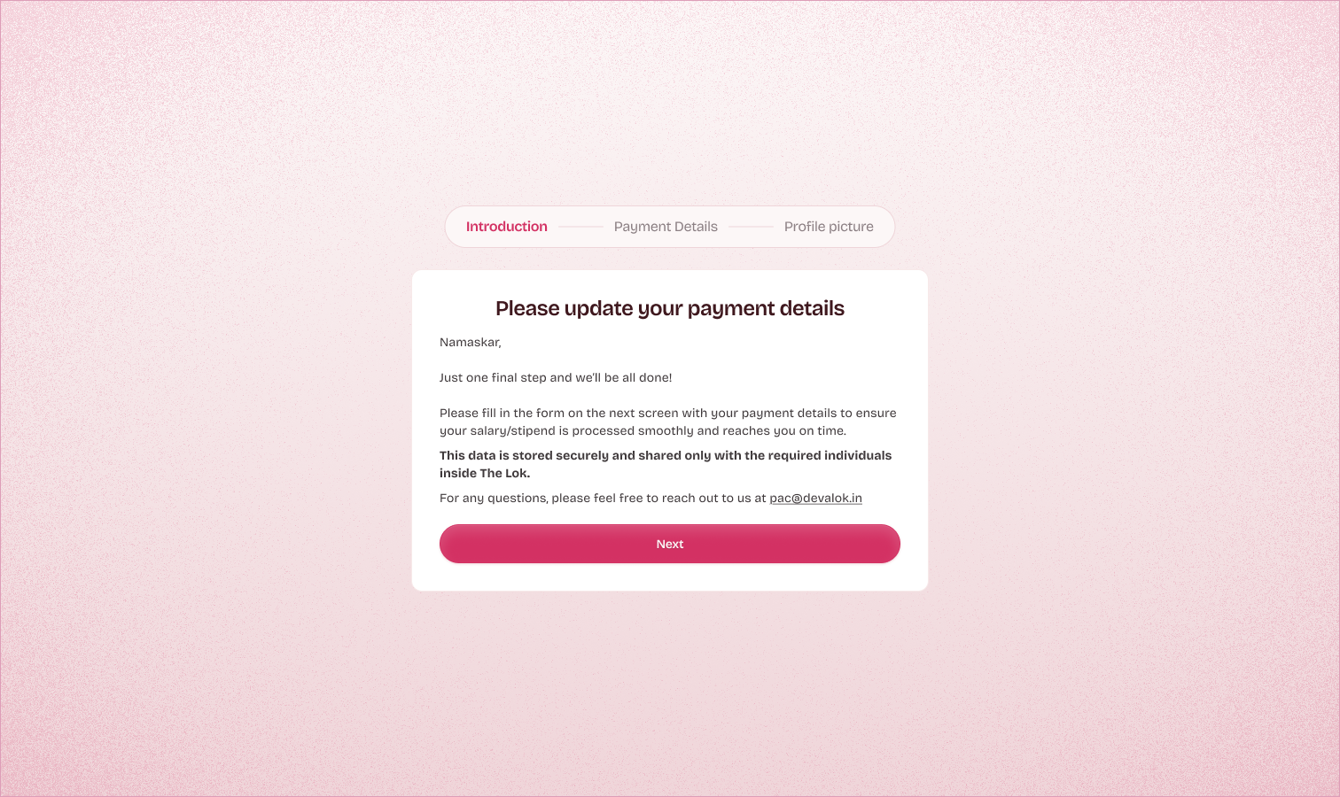This screenshot has width=1340, height=797.
Task: Click 'inside The Lok.' bold text
Action: point(485,473)
